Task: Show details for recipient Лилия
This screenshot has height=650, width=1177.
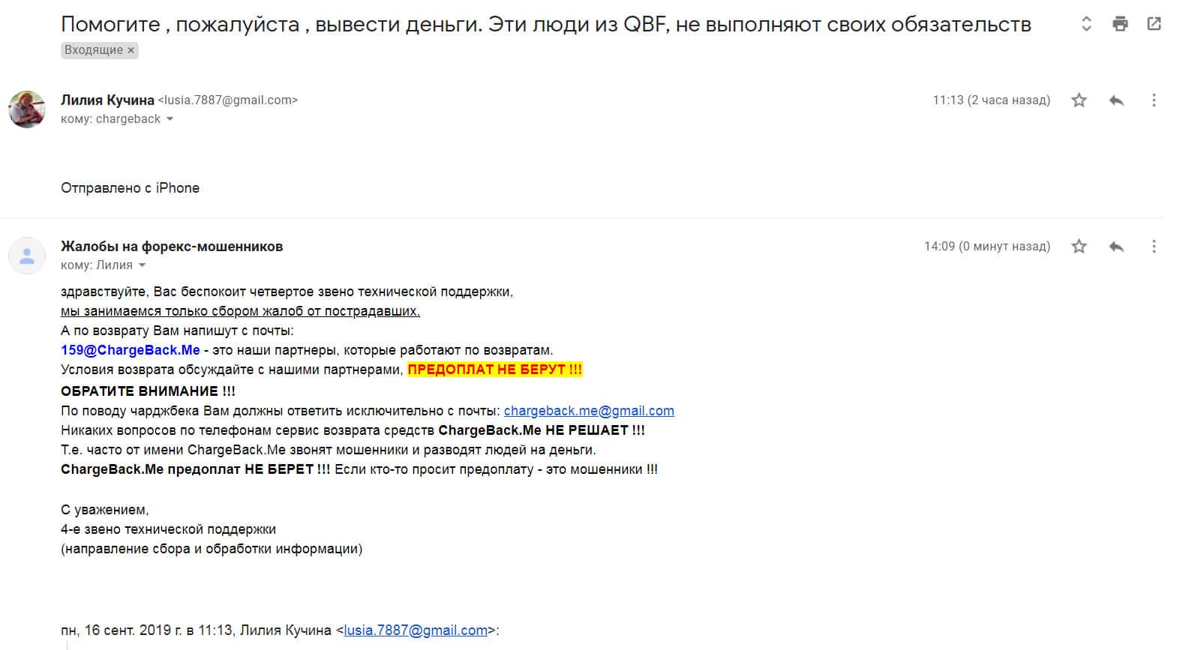Action: coord(142,265)
